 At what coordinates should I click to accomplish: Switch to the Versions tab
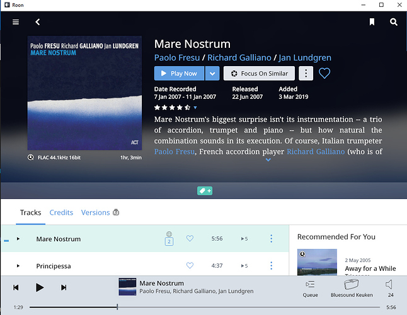coord(95,212)
